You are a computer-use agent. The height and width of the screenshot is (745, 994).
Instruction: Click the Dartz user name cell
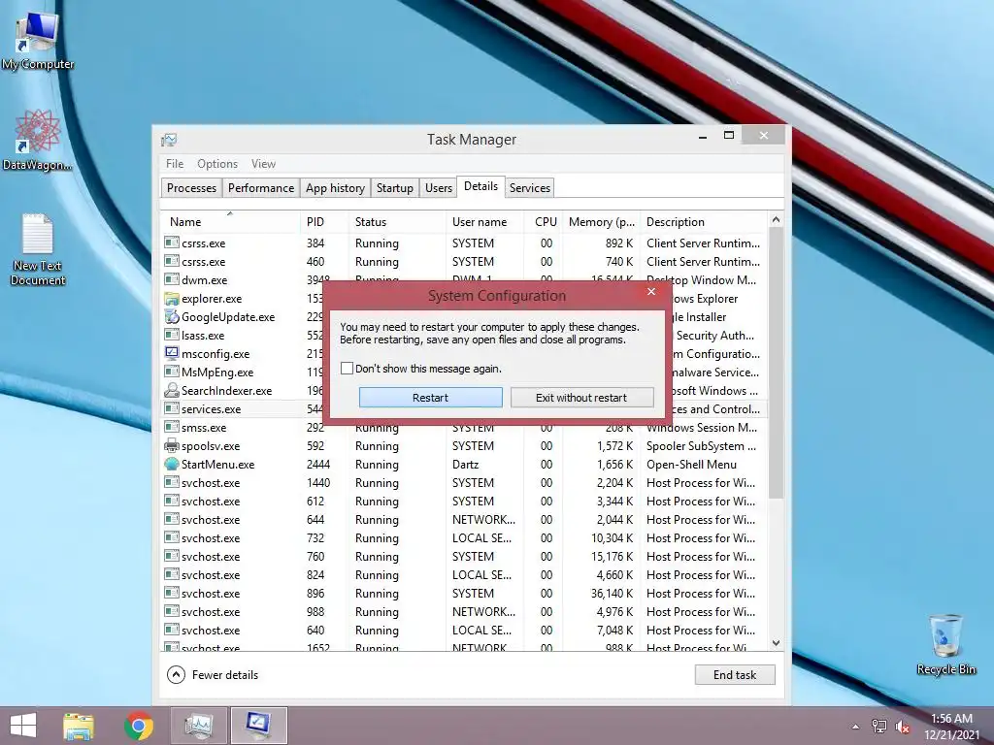pyautogui.click(x=465, y=464)
